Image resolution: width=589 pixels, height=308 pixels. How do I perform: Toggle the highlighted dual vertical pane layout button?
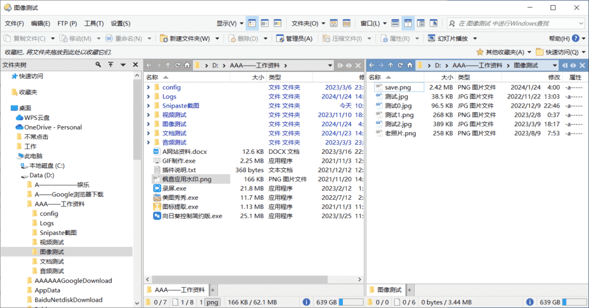click(408, 24)
